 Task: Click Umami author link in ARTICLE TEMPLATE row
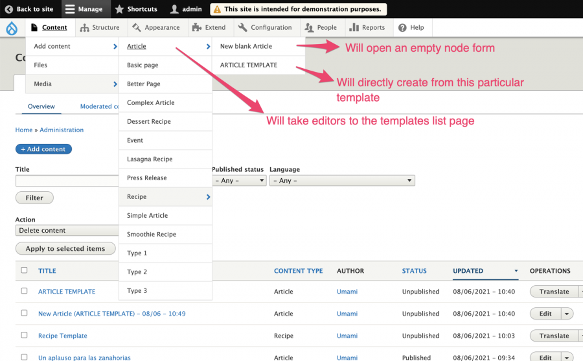[347, 292]
